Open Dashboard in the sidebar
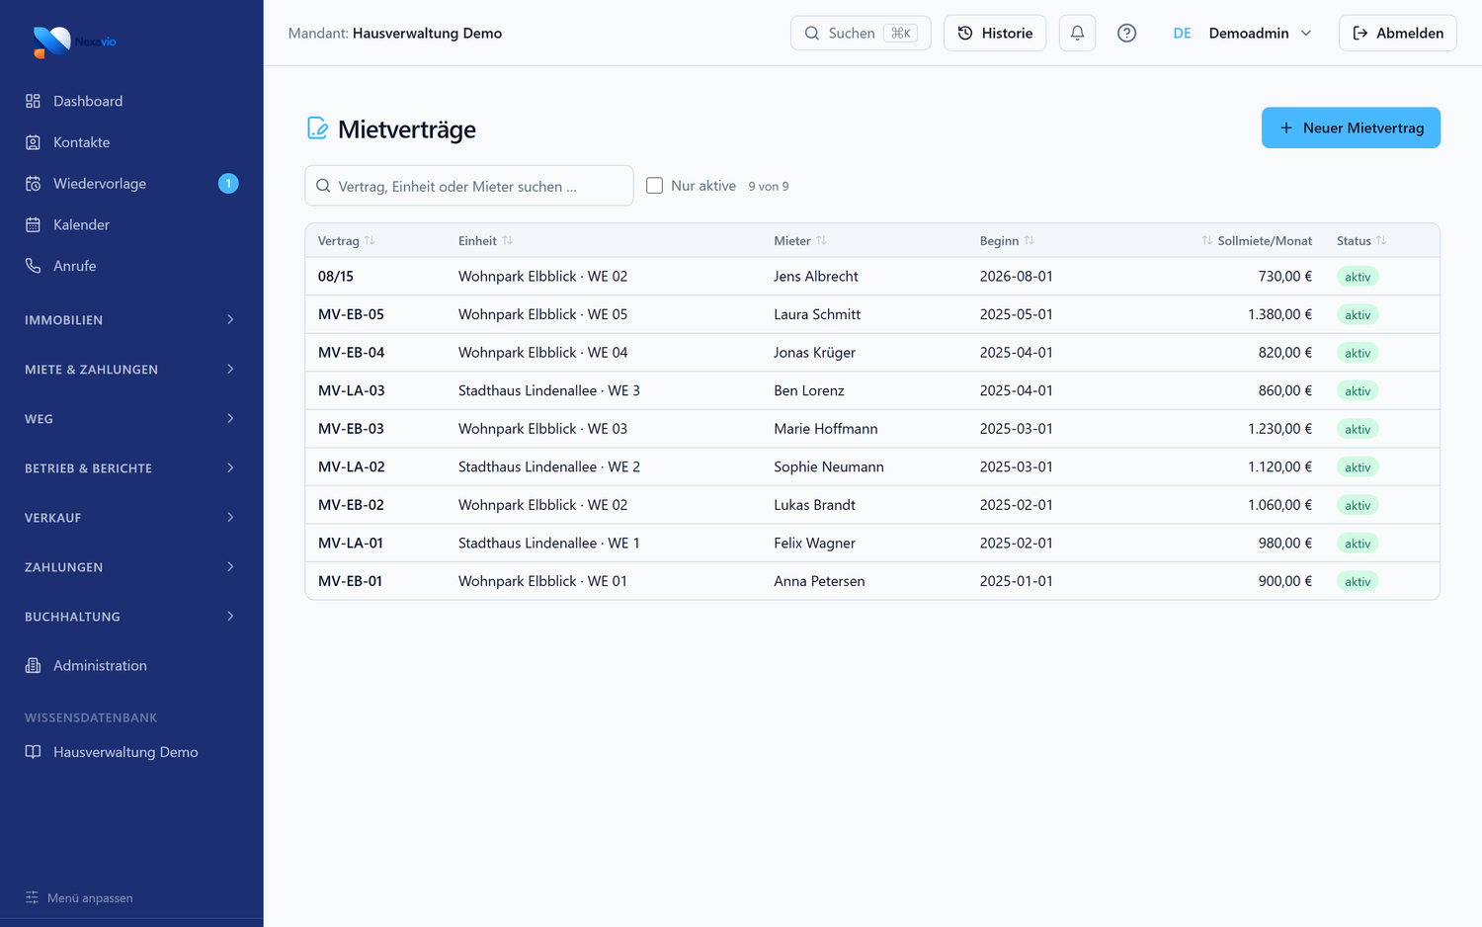This screenshot has height=927, width=1482. tap(131, 101)
